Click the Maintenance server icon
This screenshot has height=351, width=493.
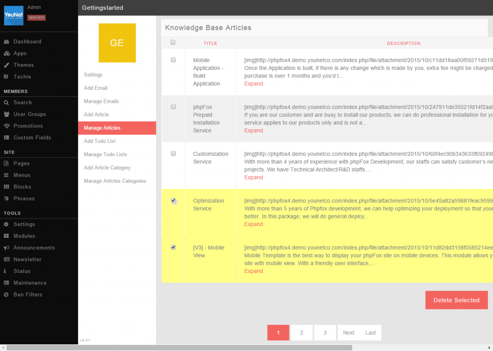(6, 283)
